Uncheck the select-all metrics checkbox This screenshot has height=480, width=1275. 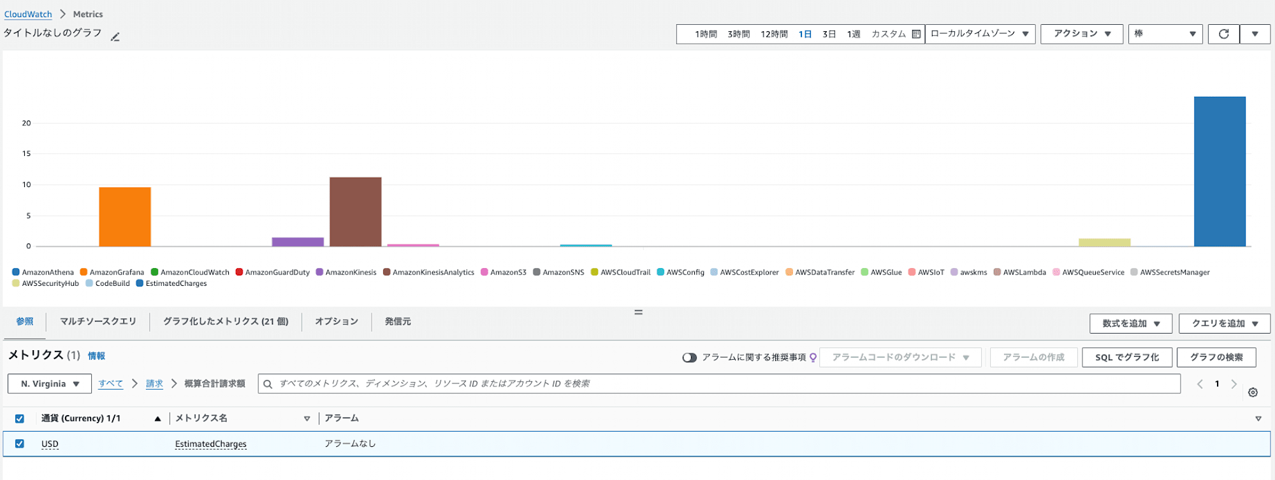[20, 418]
